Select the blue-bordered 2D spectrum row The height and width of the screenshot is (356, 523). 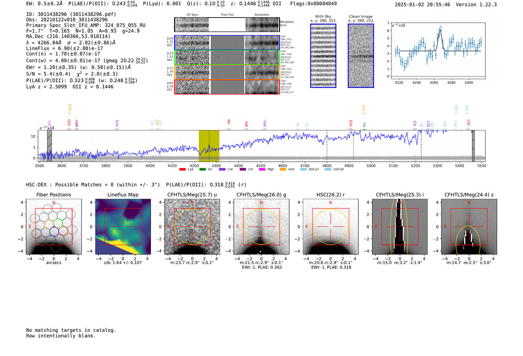click(x=227, y=43)
